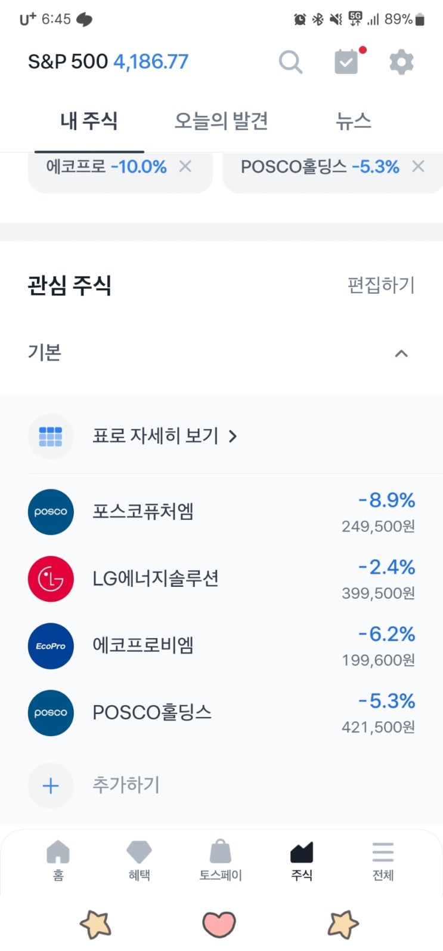Open the 포스코퓨처엠 stock row
This screenshot has height=951, width=443.
pos(221,512)
